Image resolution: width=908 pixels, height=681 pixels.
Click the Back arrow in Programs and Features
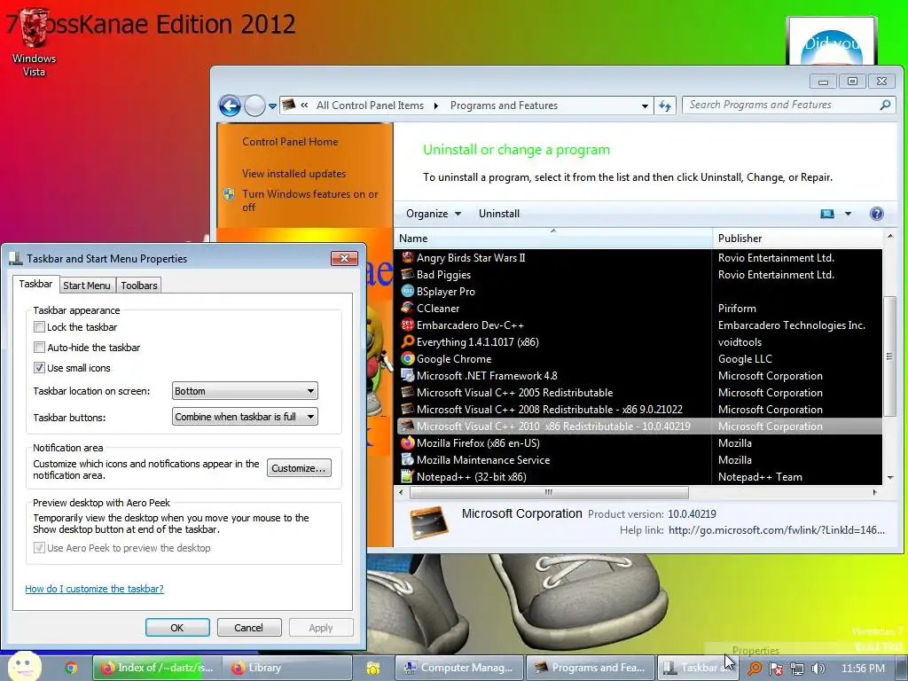(x=230, y=106)
